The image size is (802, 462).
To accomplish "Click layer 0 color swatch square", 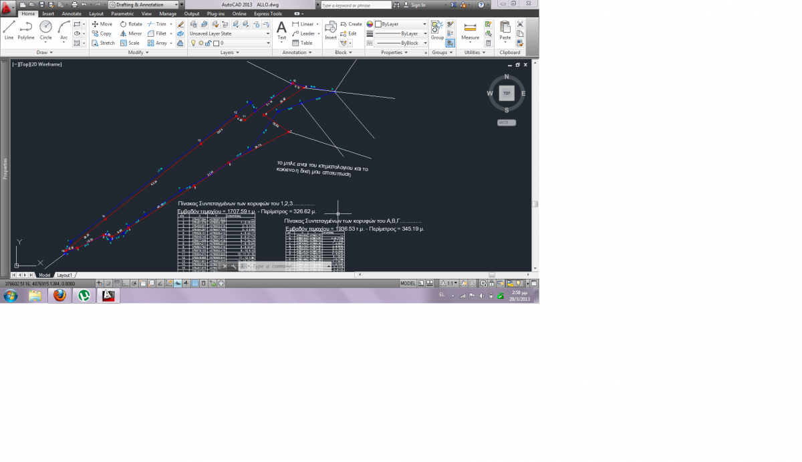I will coord(217,43).
